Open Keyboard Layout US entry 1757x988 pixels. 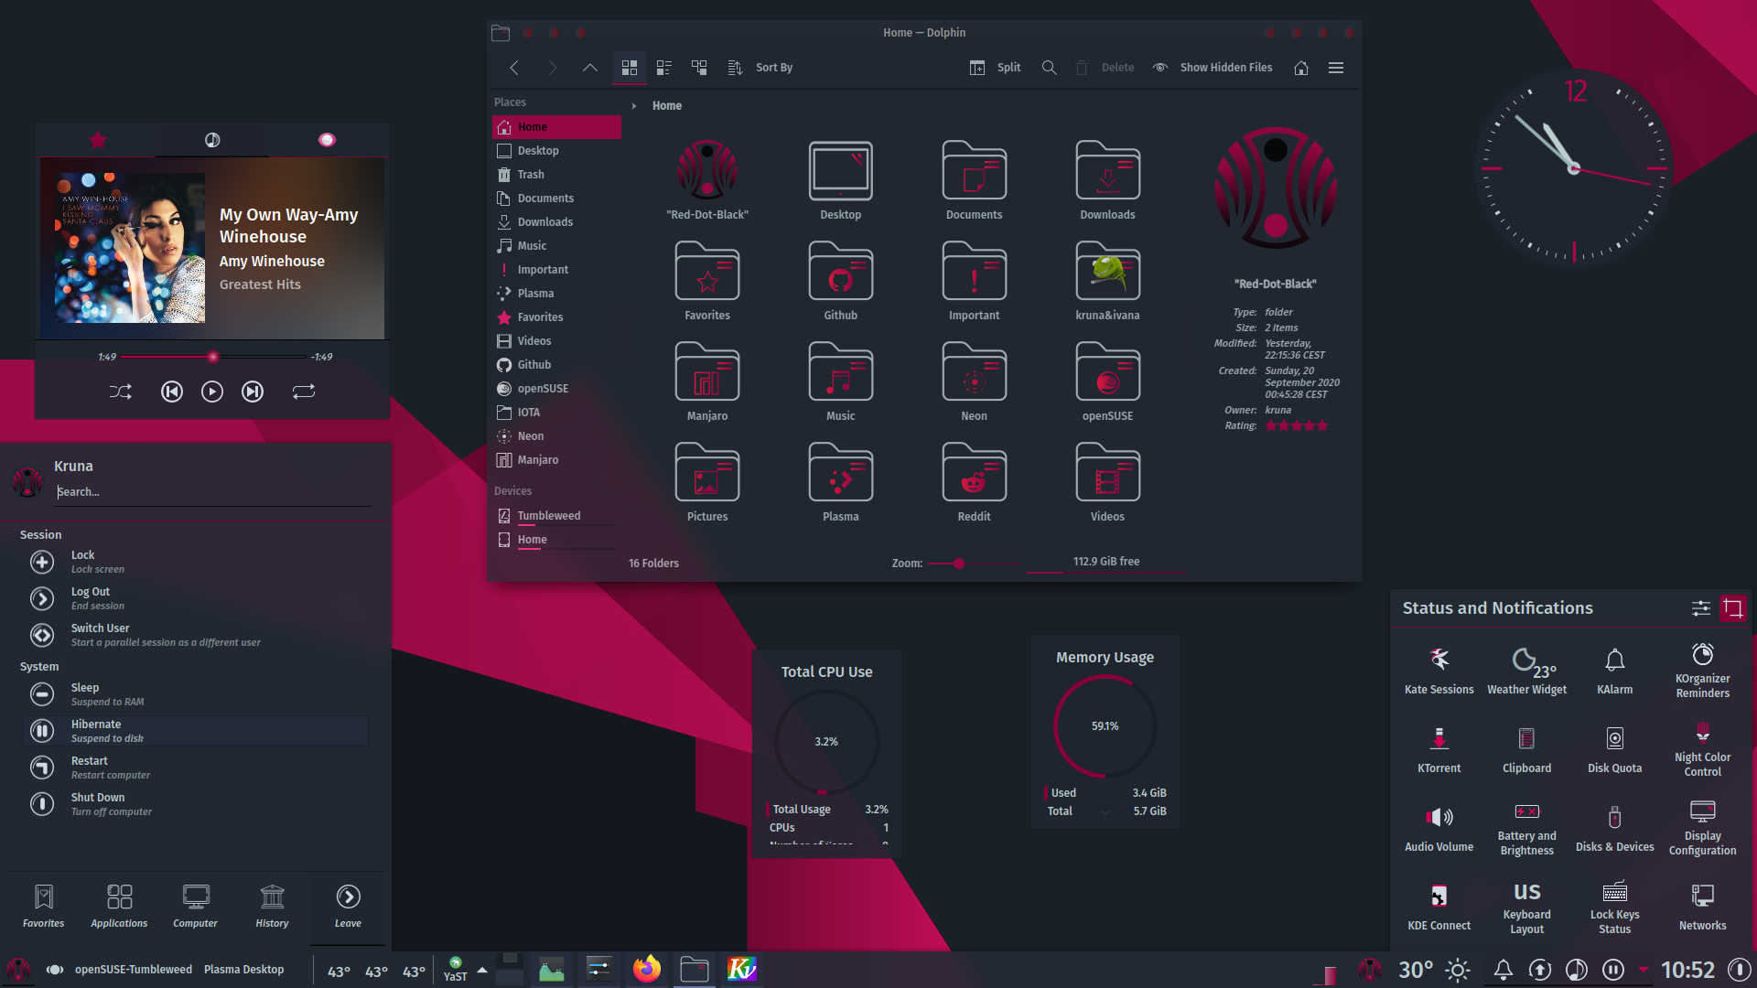[1527, 907]
